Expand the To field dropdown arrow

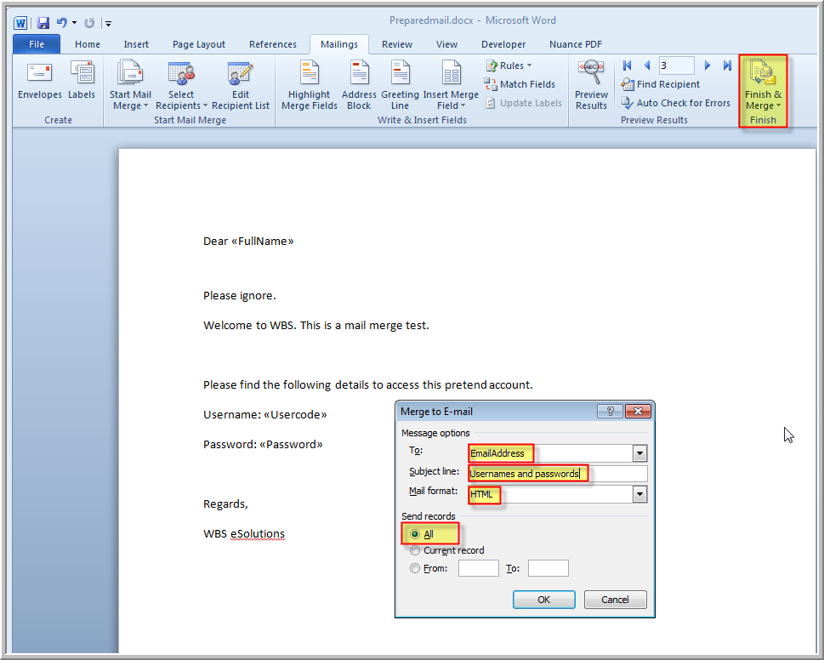[x=639, y=453]
